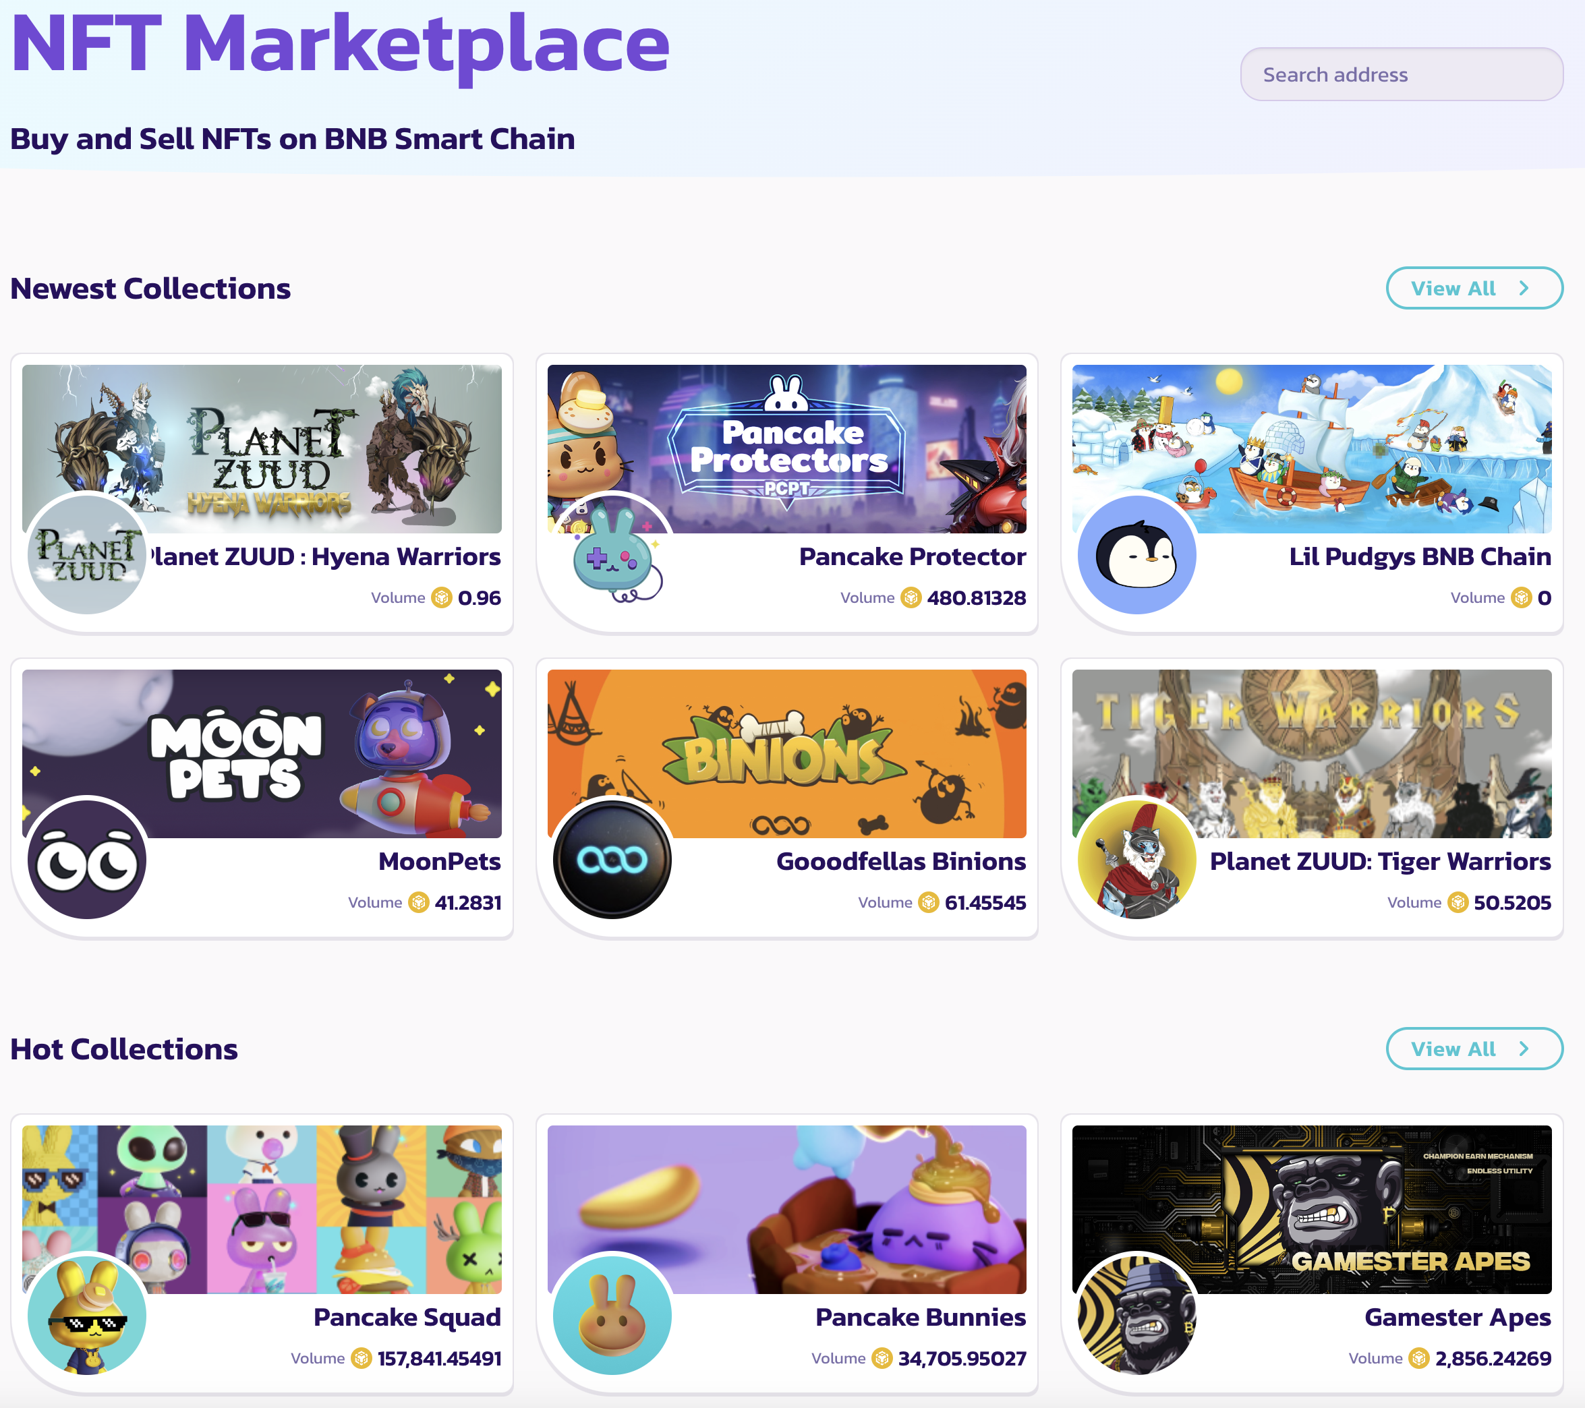
Task: Expand Newest Collections with View All arrow
Action: 1474,289
